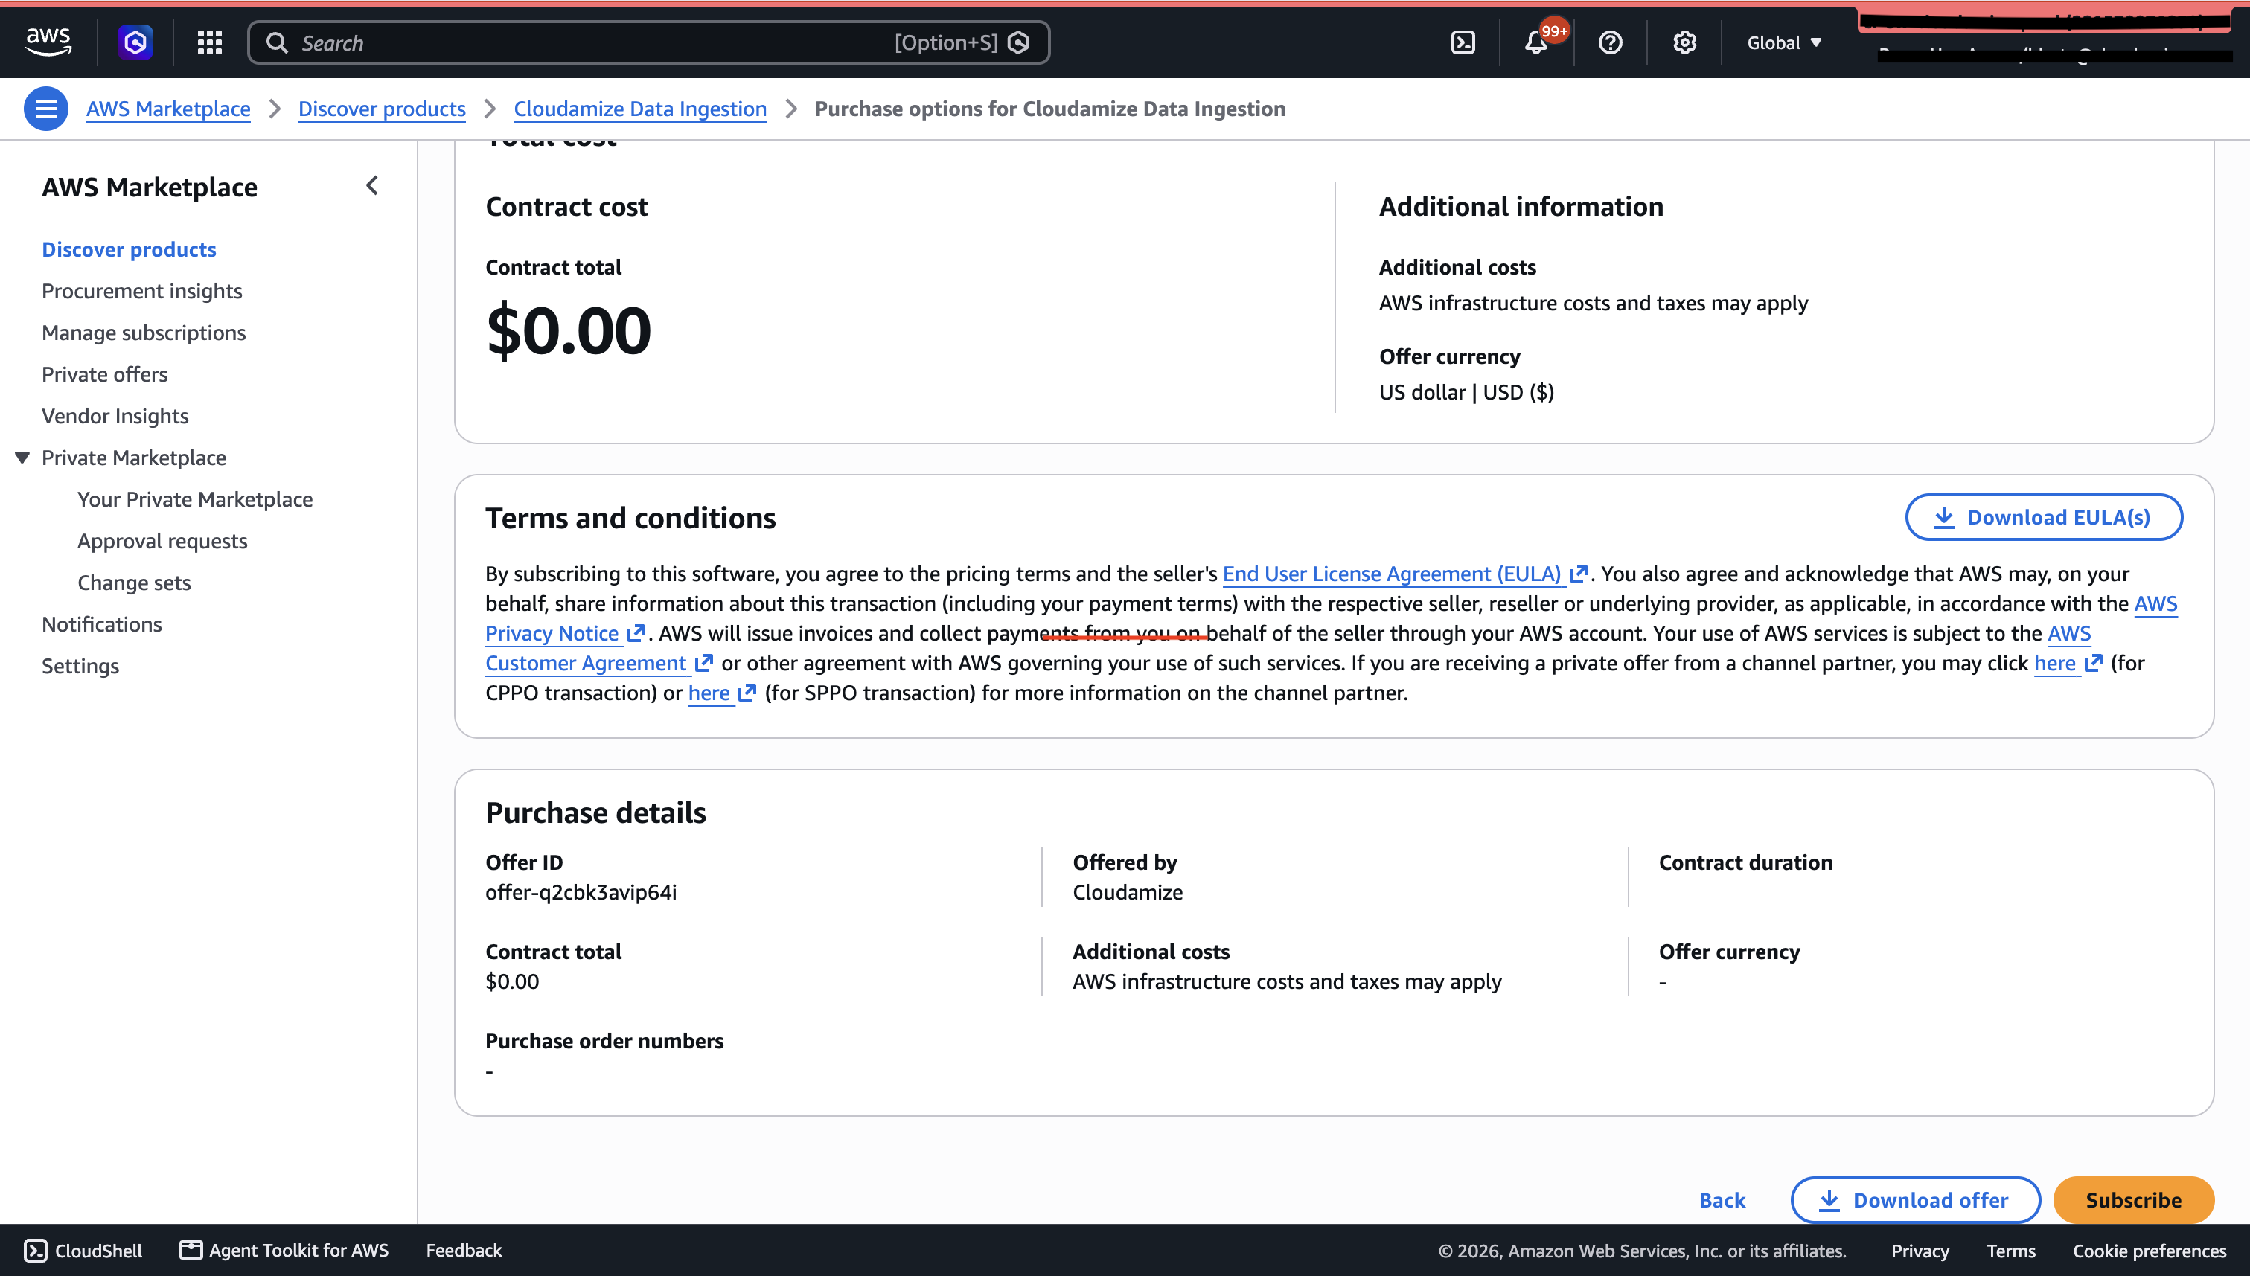Screen dimensions: 2250x1276
Task: Open Notifications in the sidebar
Action: 102,624
